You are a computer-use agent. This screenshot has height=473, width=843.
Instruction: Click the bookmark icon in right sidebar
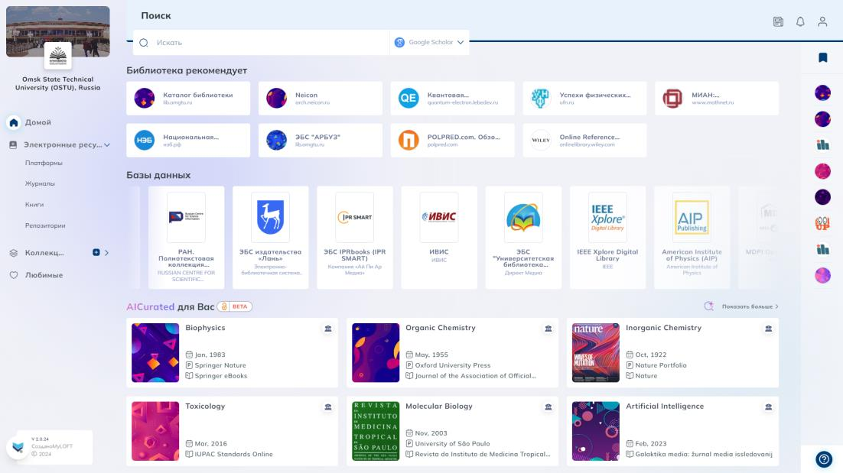823,57
